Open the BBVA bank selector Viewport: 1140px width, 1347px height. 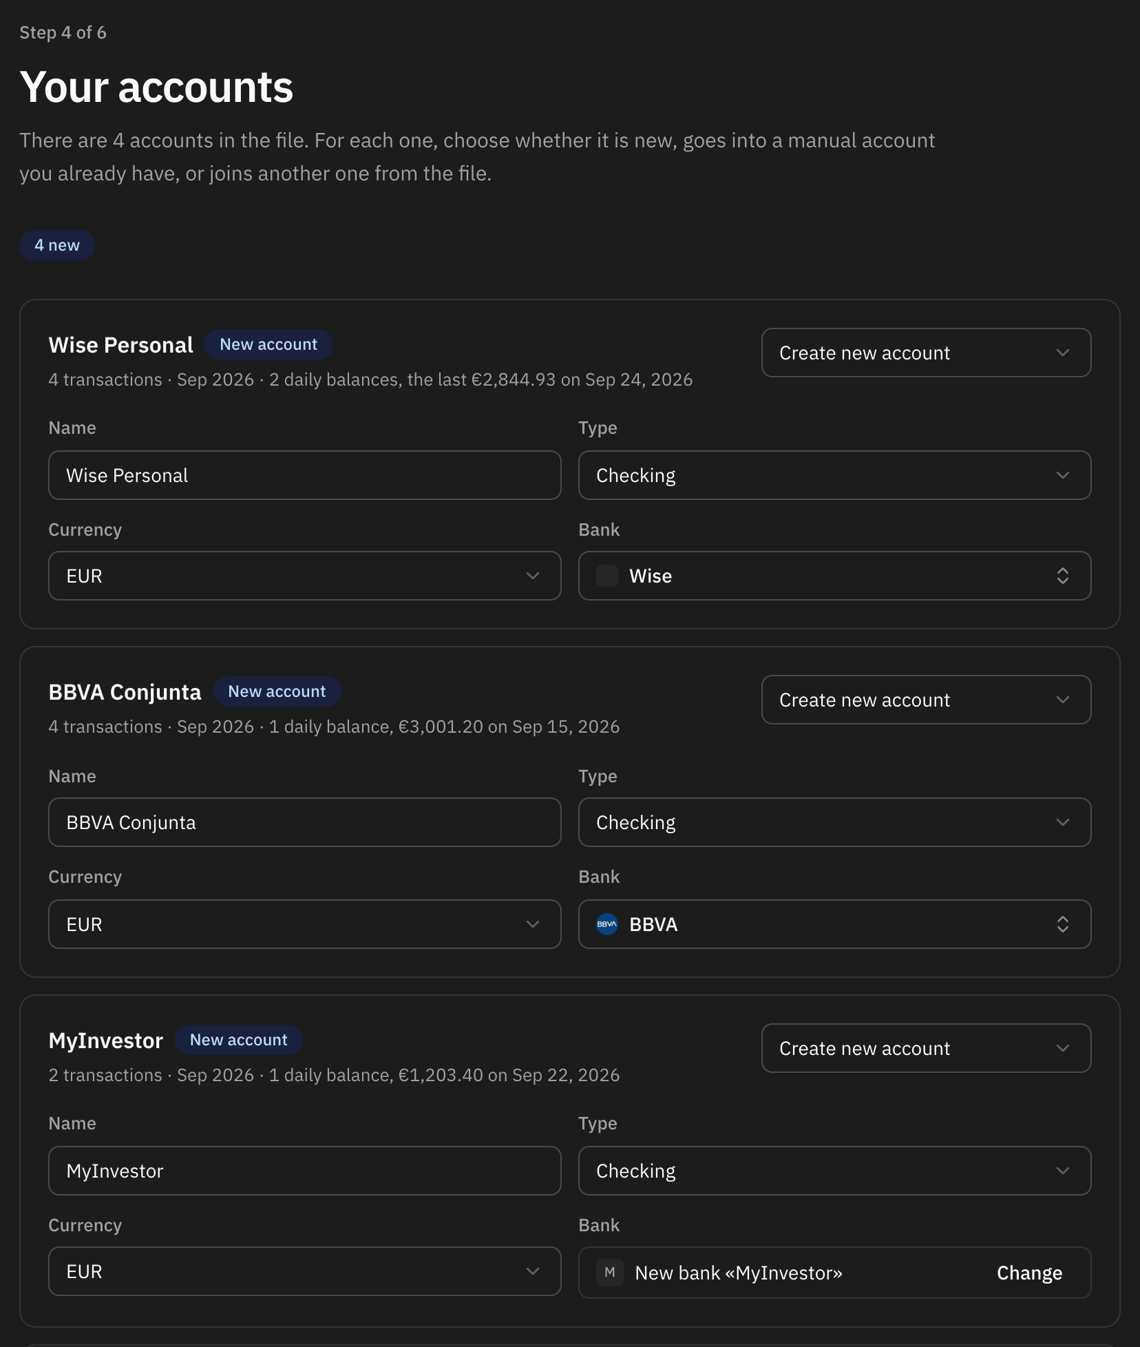(834, 924)
